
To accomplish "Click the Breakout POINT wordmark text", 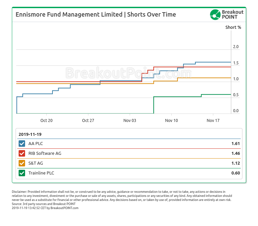I will click(233, 15).
